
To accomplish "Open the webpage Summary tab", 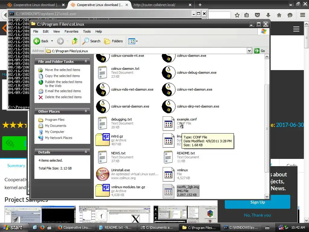I will coord(16,166).
